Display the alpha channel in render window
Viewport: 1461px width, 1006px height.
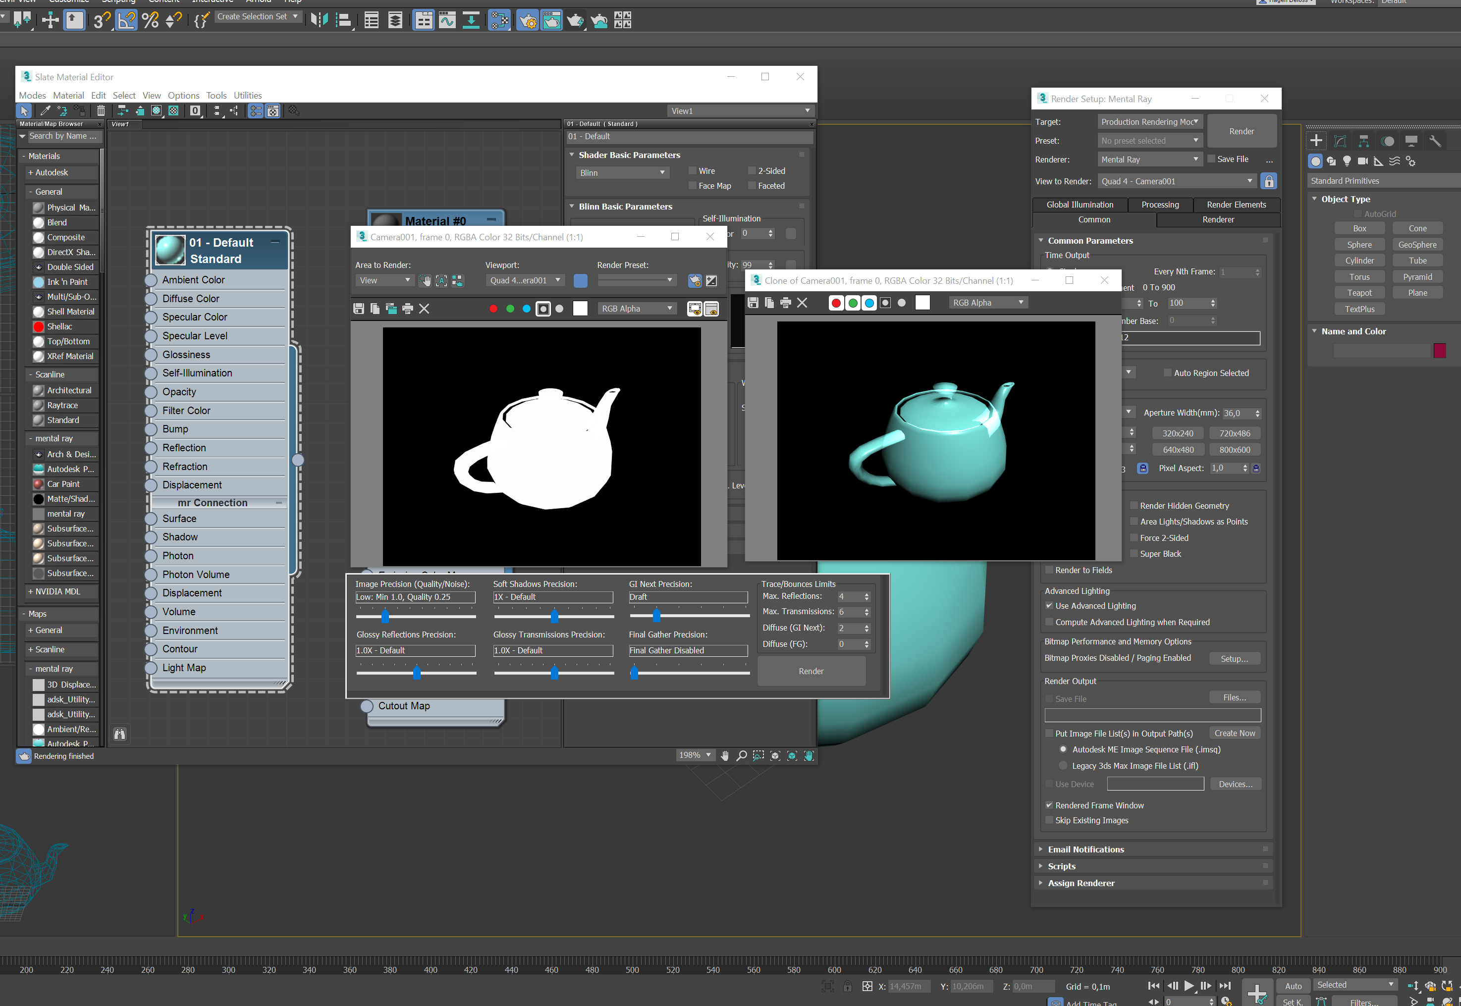542,308
